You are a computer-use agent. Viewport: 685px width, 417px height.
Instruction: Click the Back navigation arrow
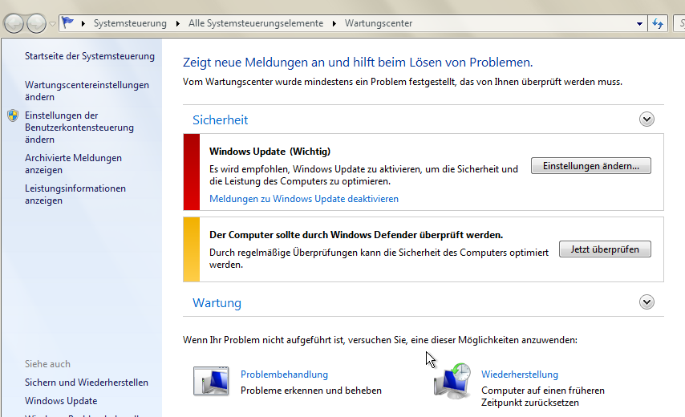click(x=14, y=23)
